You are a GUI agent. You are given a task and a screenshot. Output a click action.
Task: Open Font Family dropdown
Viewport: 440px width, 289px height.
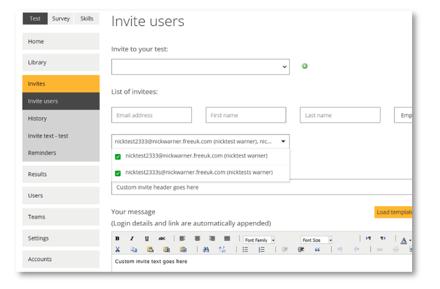259,240
